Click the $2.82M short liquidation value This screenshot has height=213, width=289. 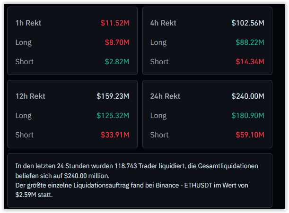[117, 61]
